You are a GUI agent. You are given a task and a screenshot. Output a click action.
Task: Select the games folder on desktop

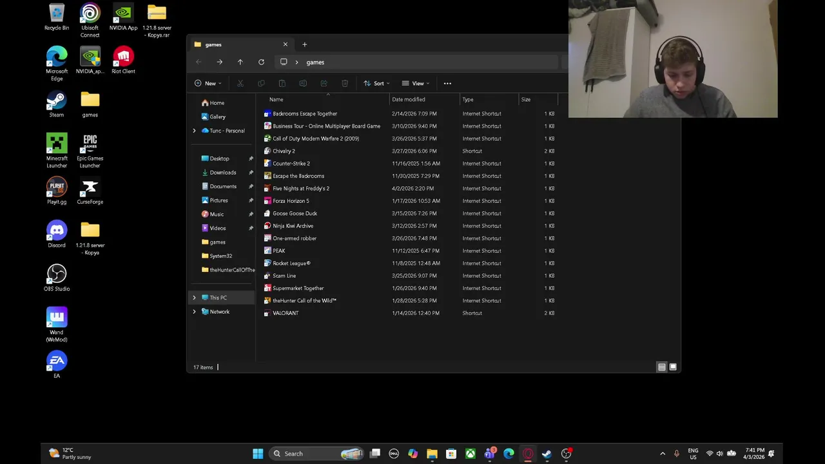point(90,104)
